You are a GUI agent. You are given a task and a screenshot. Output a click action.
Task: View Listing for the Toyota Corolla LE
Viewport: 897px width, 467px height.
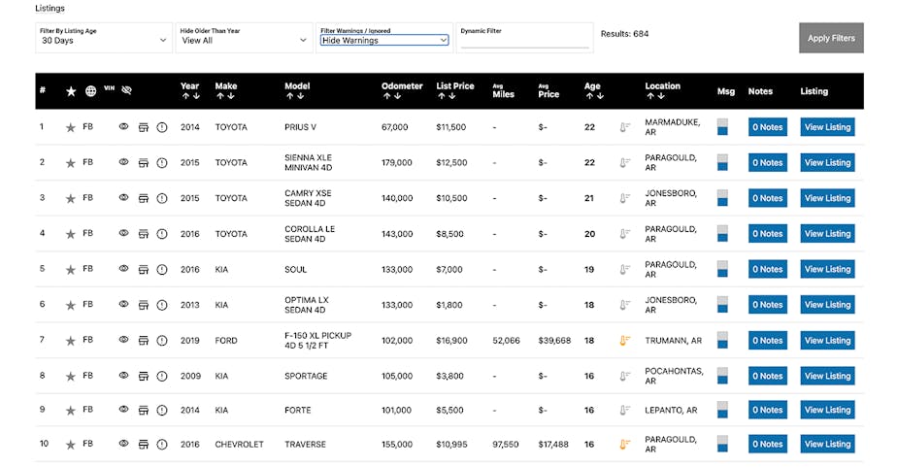(827, 234)
